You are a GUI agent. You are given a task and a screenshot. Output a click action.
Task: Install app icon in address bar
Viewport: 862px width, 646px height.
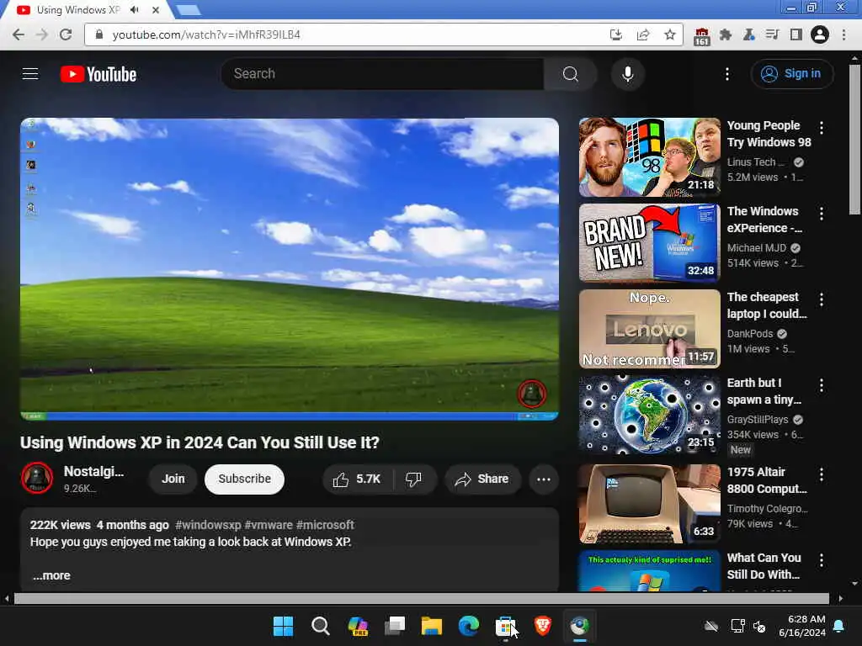[x=616, y=34]
